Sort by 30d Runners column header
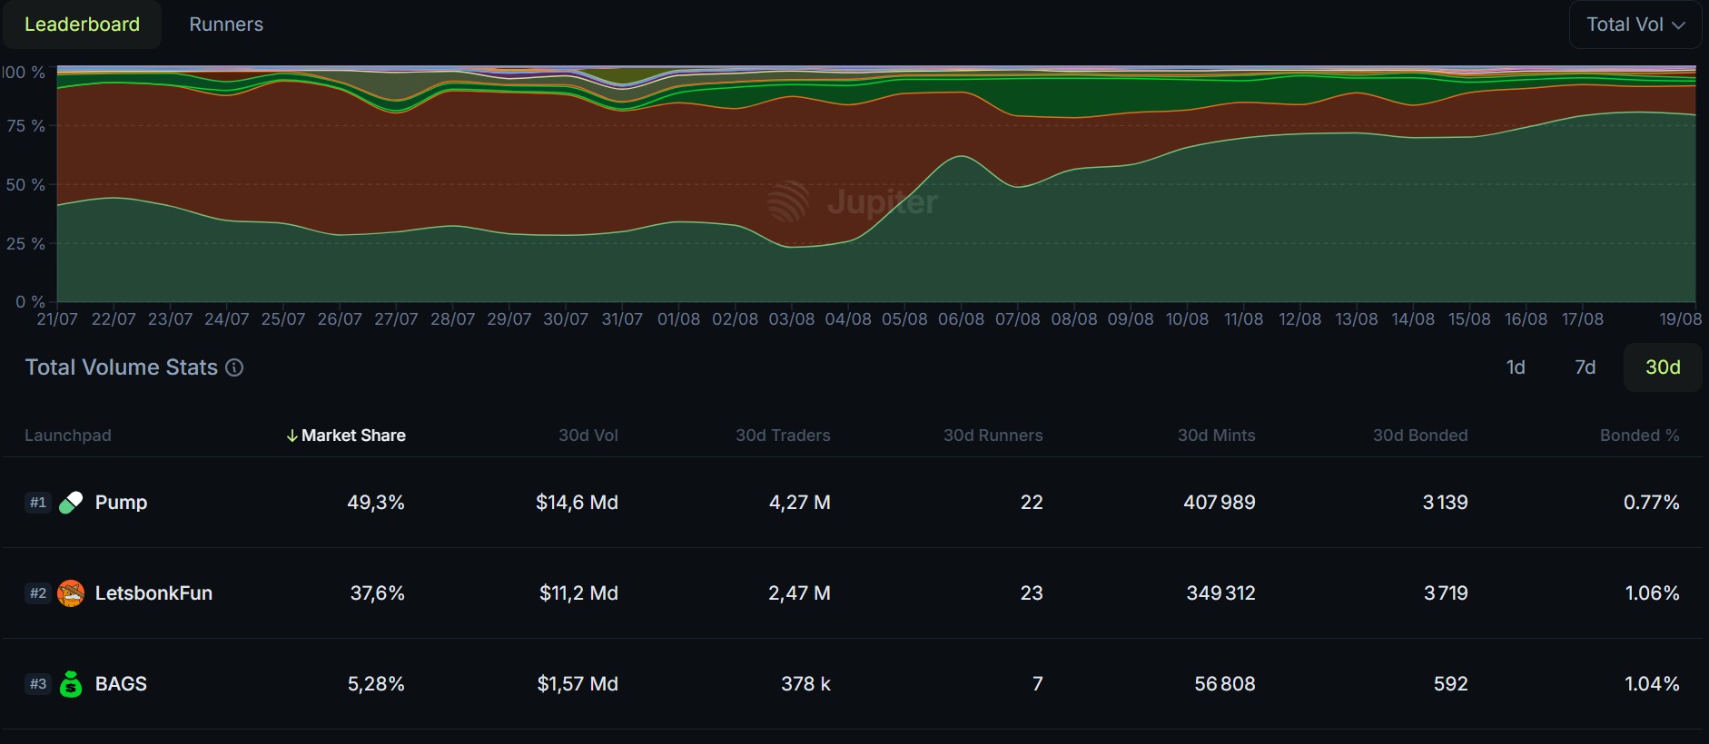Viewport: 1709px width, 744px height. (x=993, y=436)
